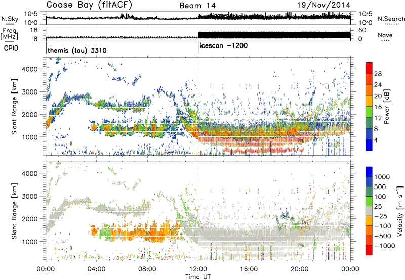405x280 pixels.
Task: Click the '20:00' time axis tick label
Action: tap(300, 269)
